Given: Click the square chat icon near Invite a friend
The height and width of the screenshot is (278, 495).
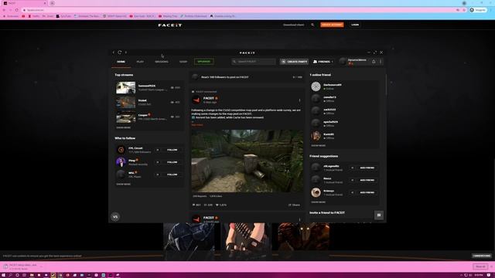Looking at the screenshot, I should (x=379, y=215).
